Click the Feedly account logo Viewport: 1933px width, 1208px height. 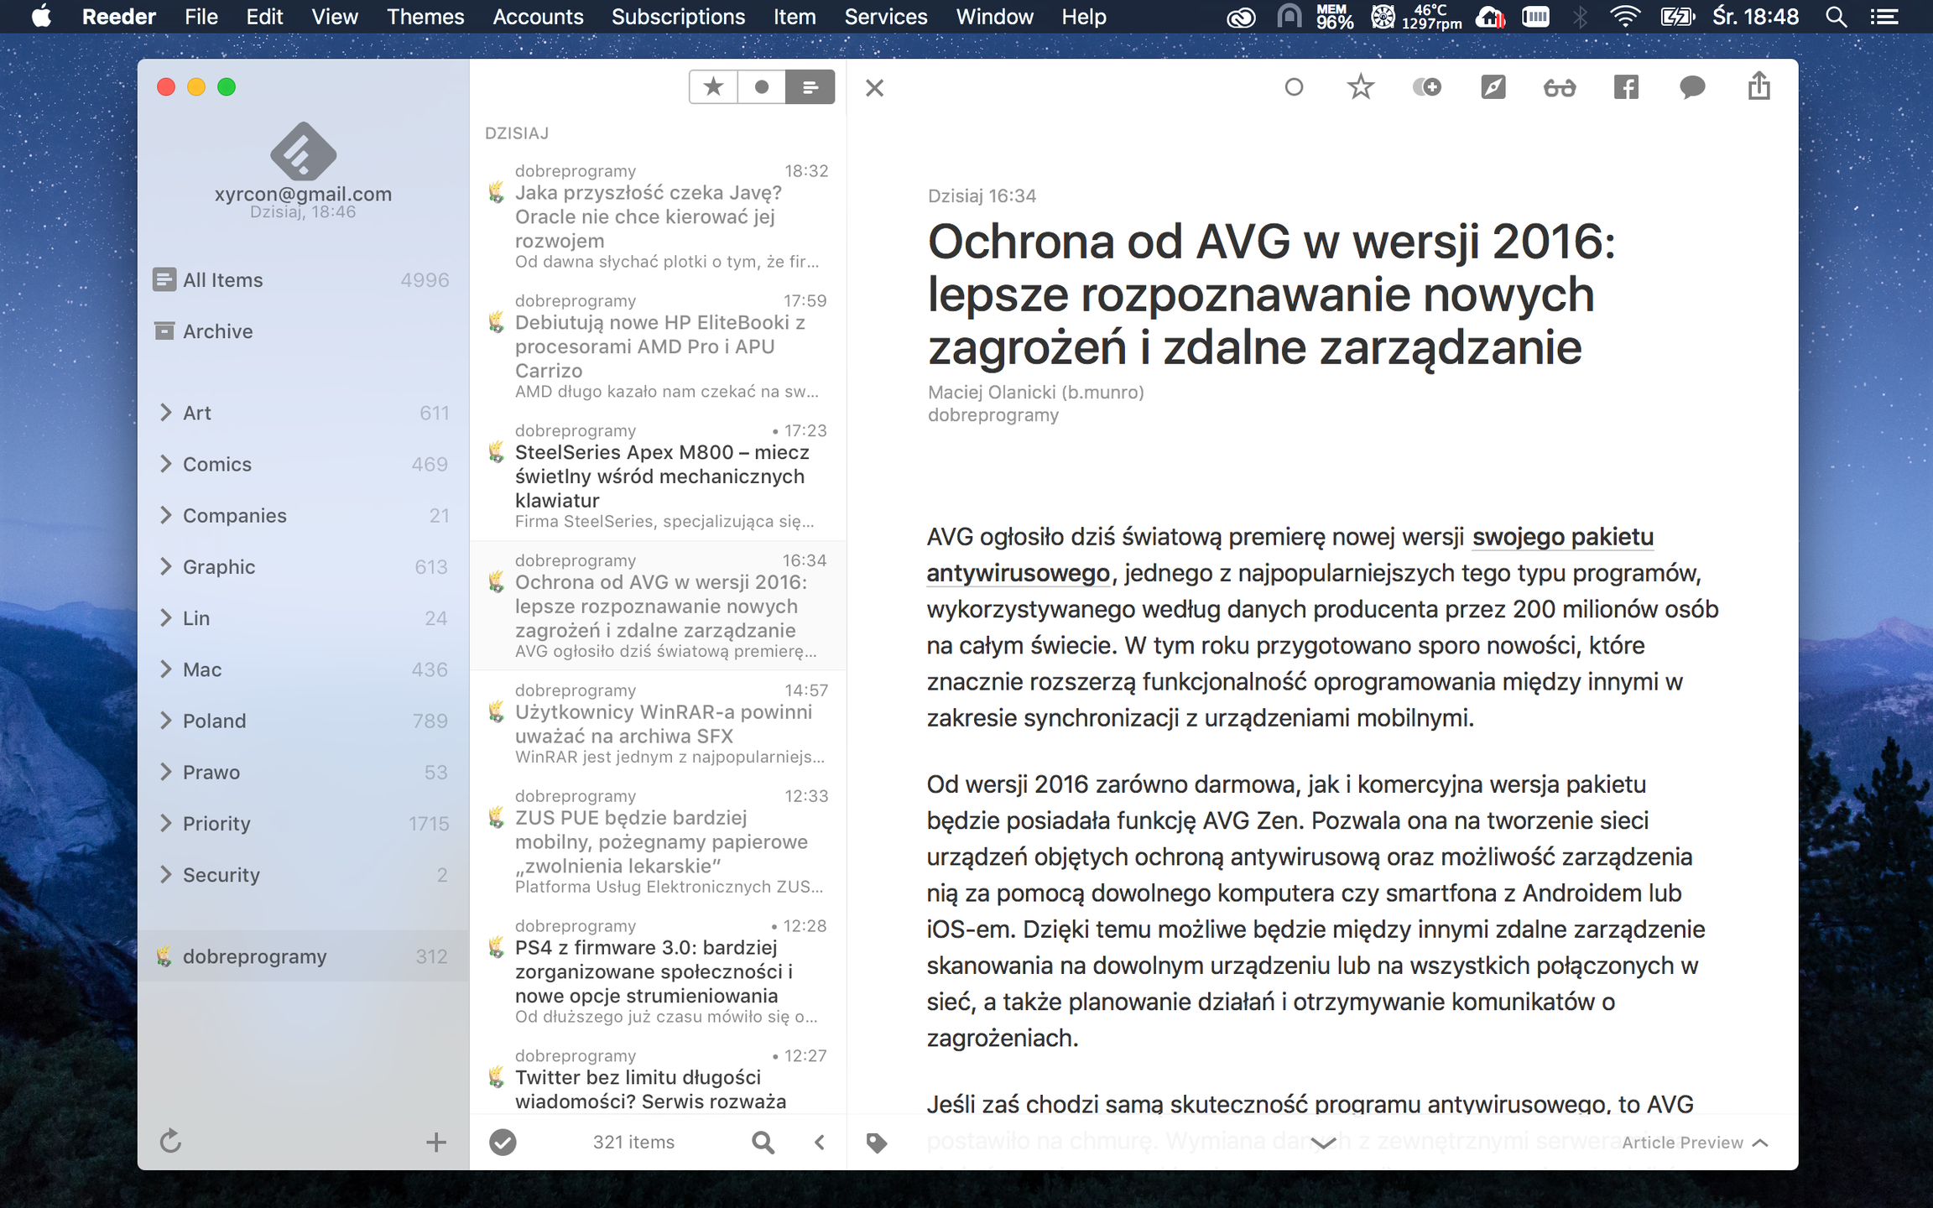tap(303, 152)
